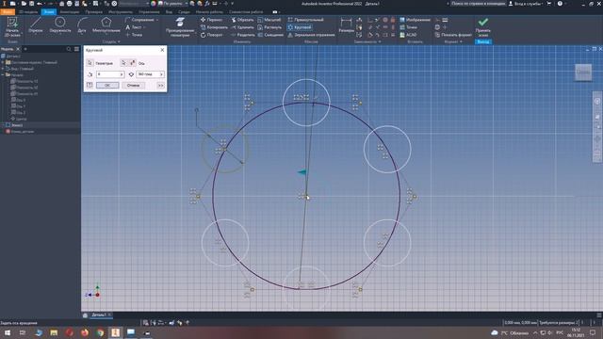The image size is (603, 339).
Task: Select the Зеркальное отражение tool
Action: tap(311, 35)
